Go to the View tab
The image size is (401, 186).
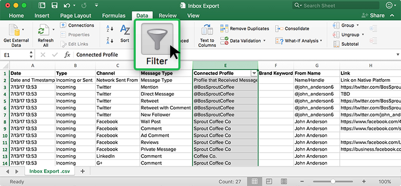[x=193, y=15]
